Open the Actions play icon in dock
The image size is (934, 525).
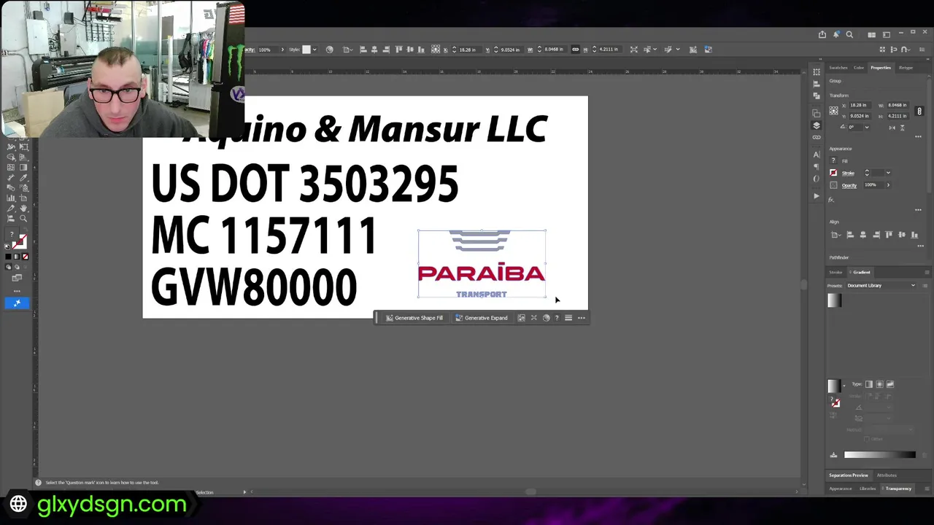point(817,195)
